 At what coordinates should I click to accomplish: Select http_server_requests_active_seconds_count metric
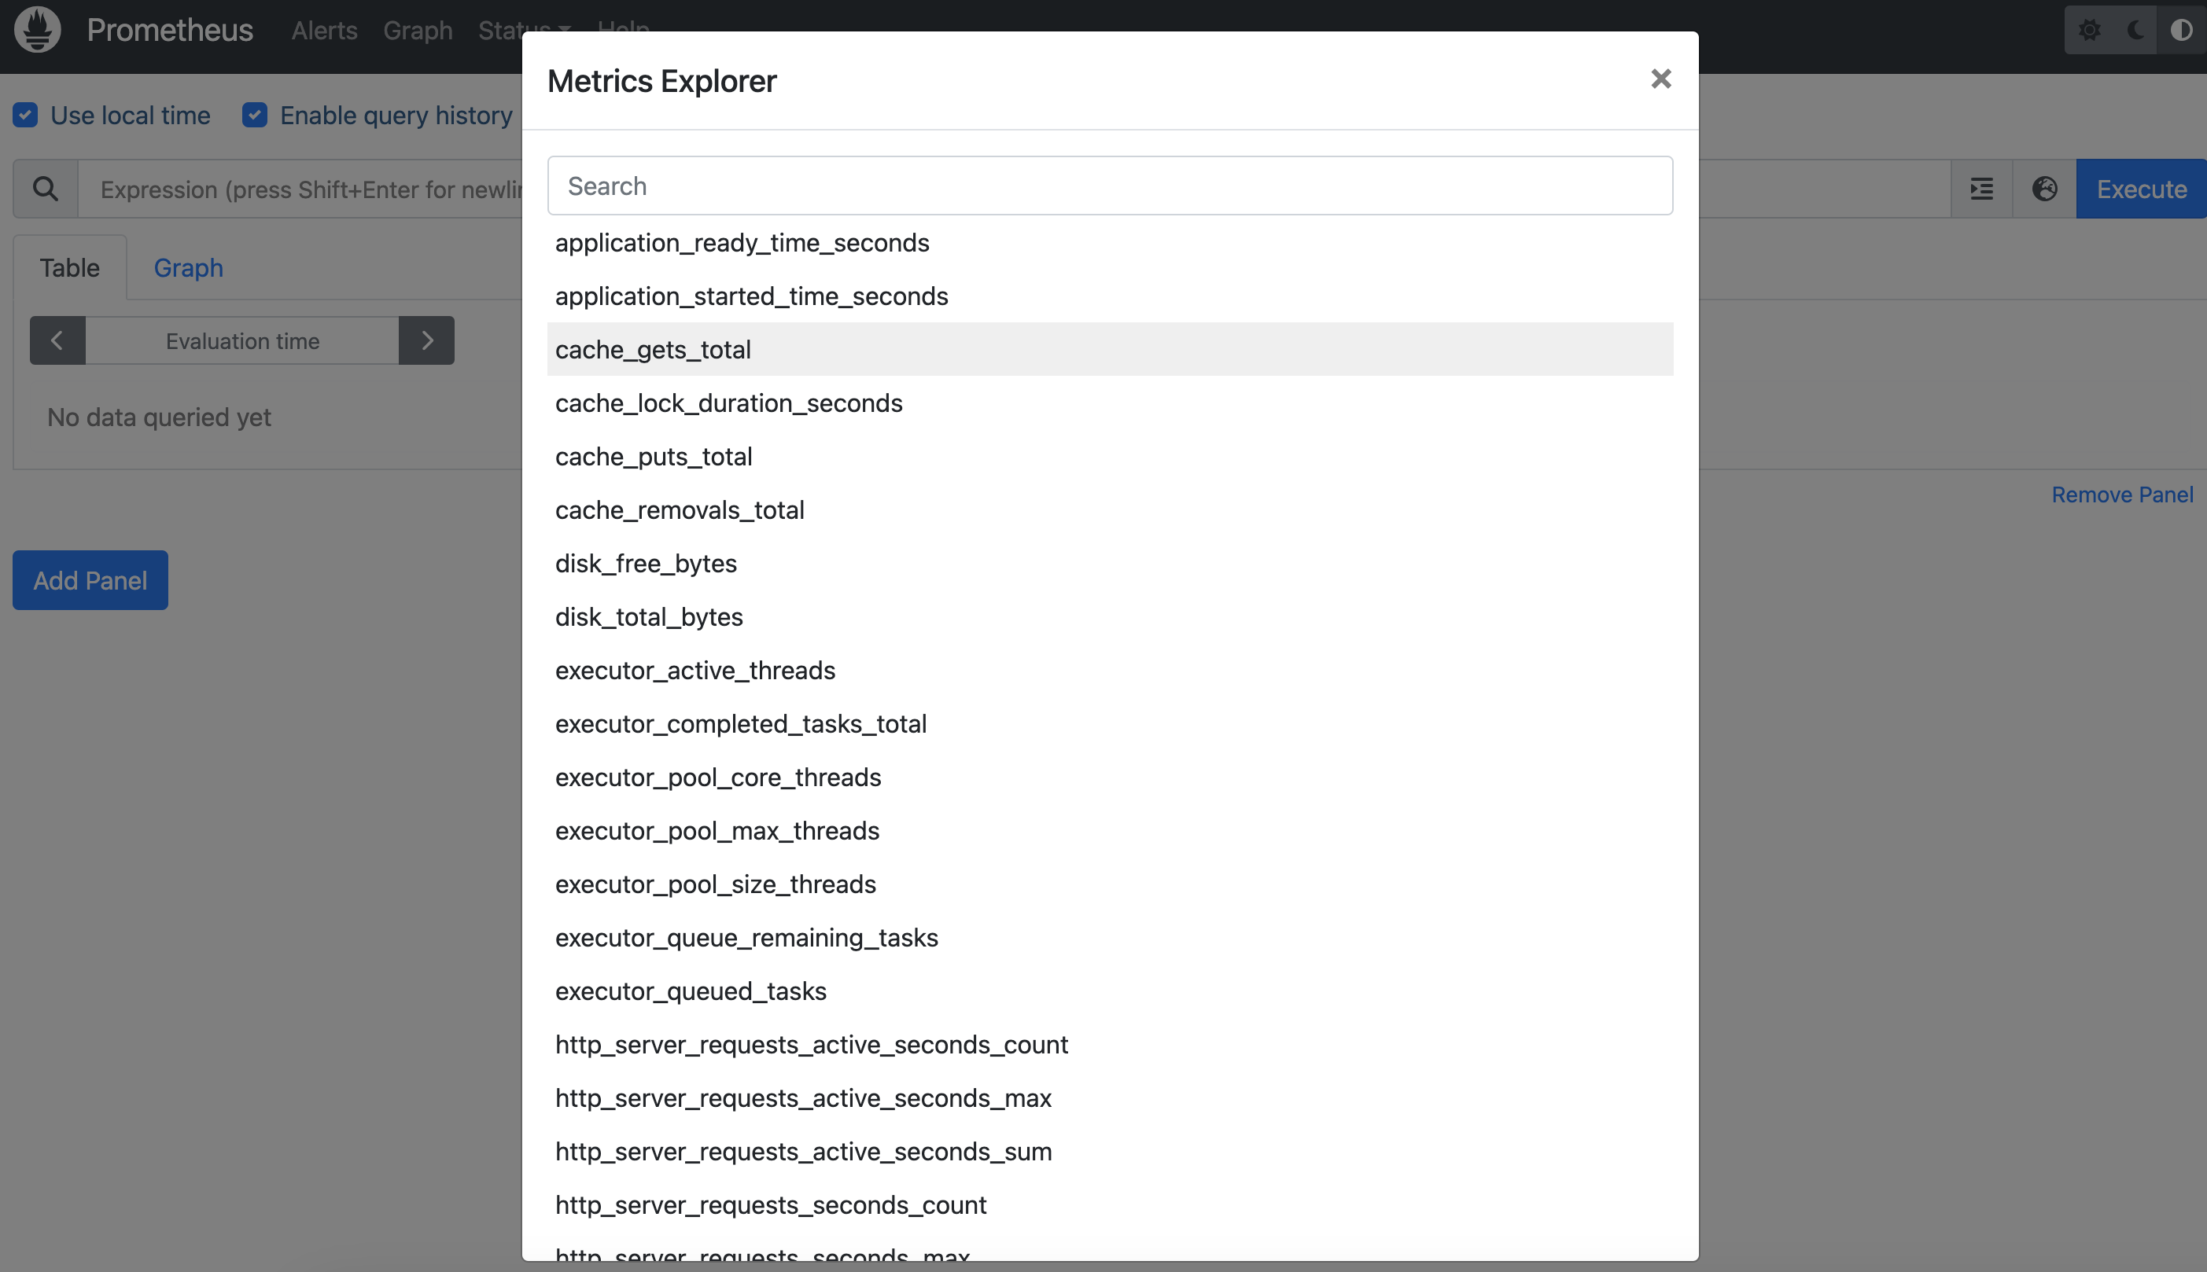pos(1110,1045)
